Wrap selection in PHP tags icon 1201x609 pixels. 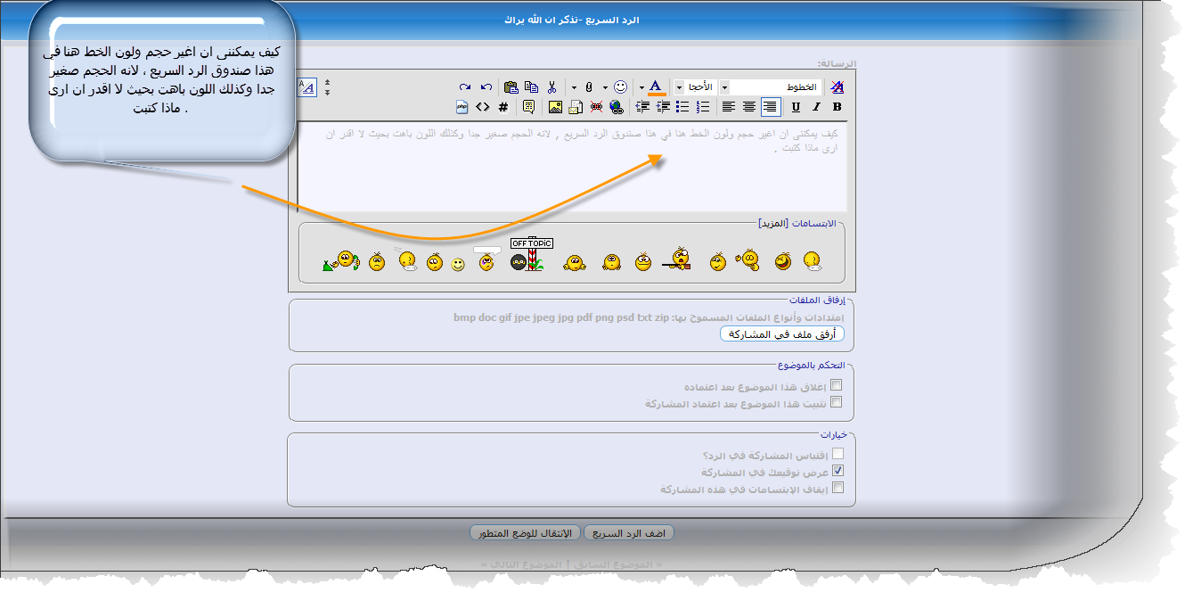tap(462, 107)
